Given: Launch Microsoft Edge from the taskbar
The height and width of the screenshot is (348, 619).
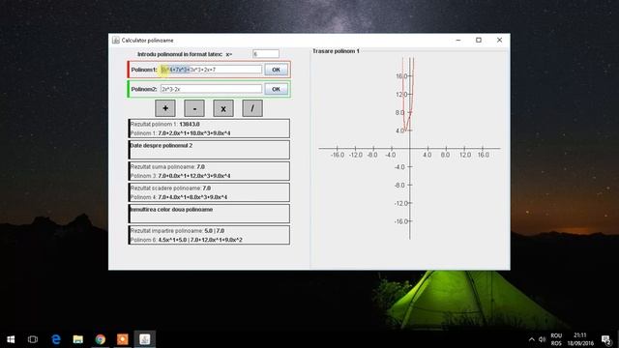Looking at the screenshot, I should [56, 339].
